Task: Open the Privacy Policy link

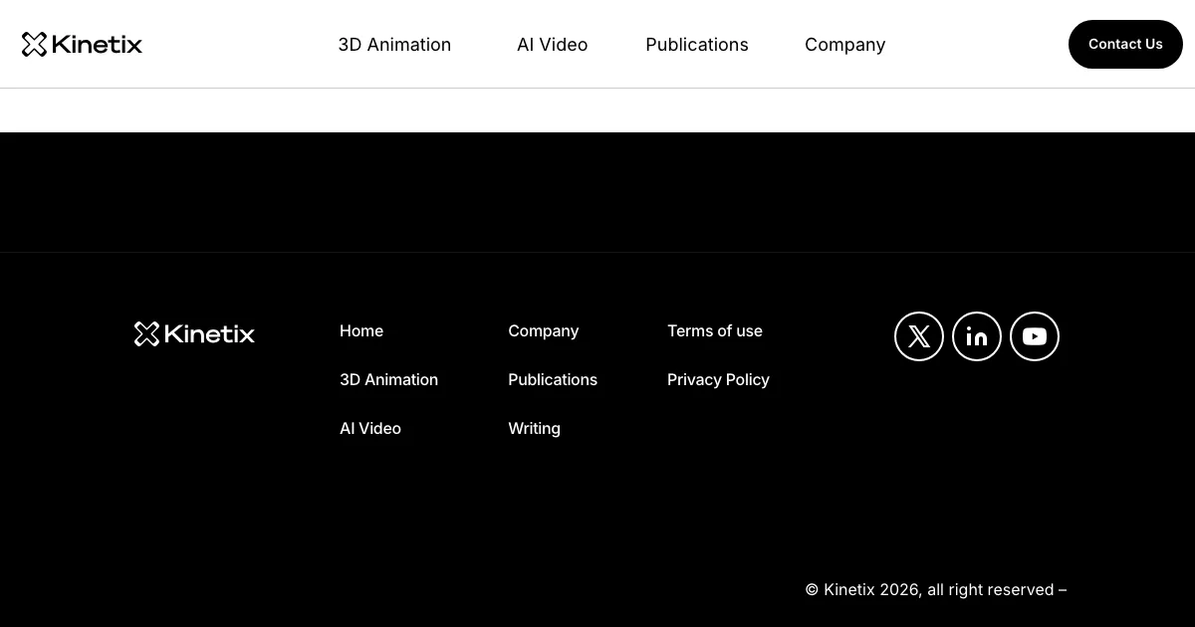Action: [x=718, y=379]
